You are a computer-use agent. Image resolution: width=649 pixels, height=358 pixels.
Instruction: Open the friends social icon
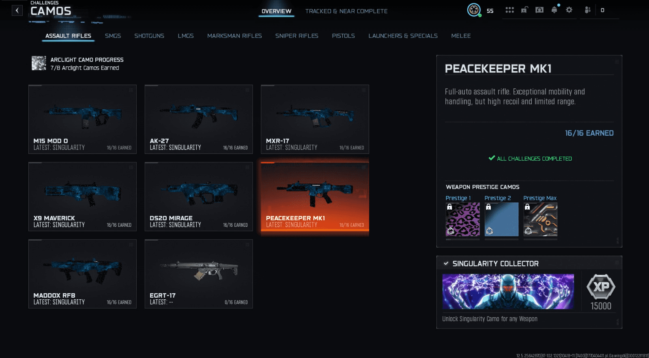(587, 10)
